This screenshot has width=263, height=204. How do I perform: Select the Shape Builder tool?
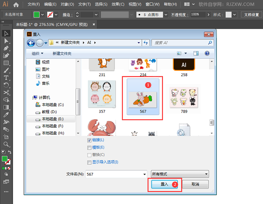point(6,100)
